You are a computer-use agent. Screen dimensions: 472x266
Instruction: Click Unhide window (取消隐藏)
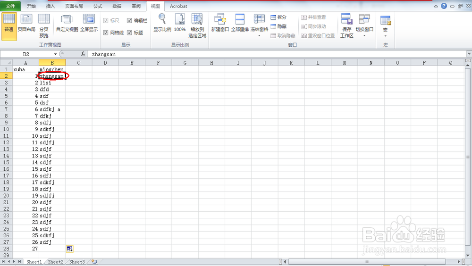283,35
